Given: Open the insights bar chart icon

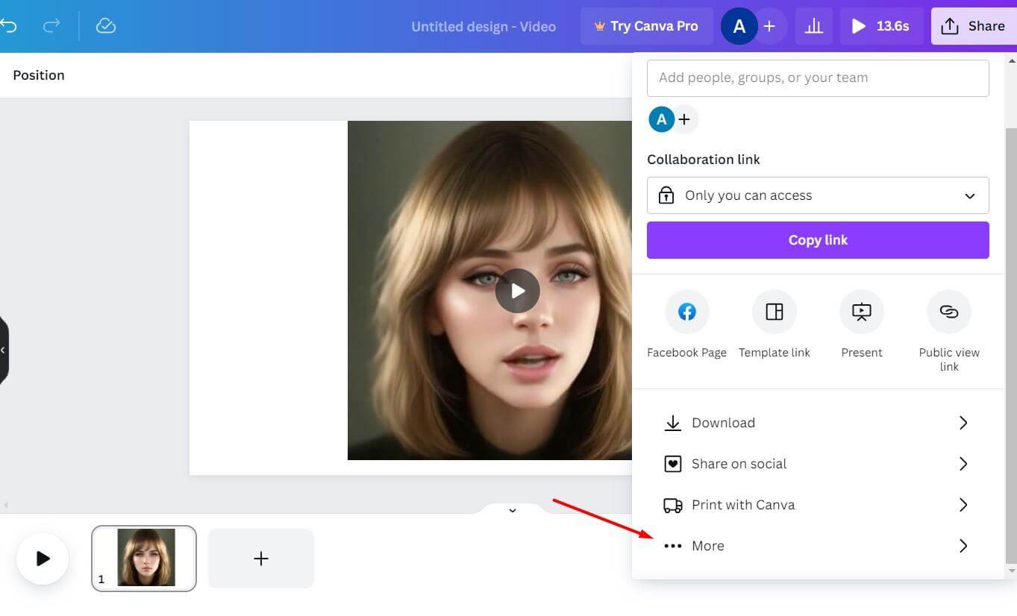Looking at the screenshot, I should [813, 27].
